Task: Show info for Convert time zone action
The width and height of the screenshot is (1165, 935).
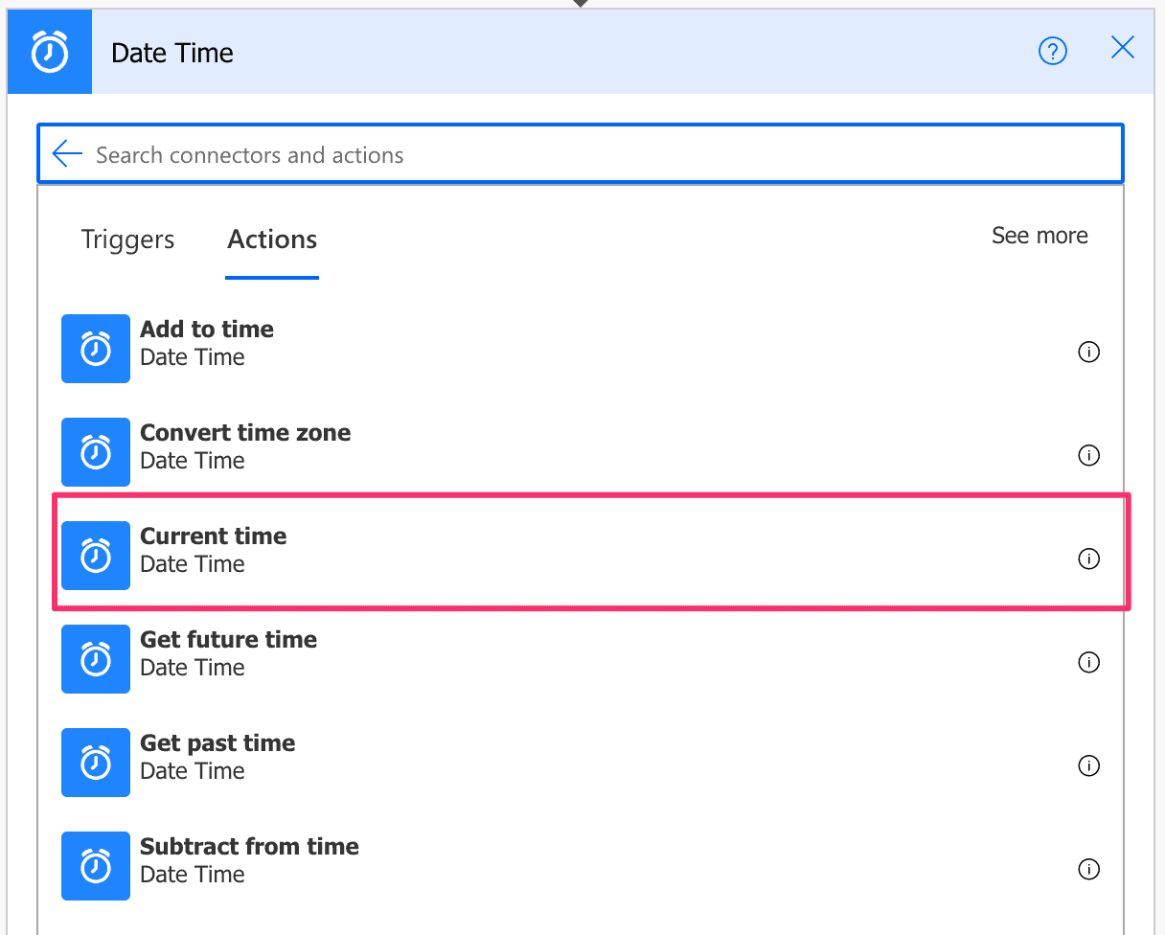Action: [x=1088, y=455]
